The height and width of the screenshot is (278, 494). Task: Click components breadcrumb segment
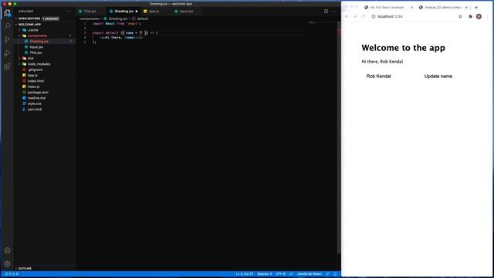point(90,19)
